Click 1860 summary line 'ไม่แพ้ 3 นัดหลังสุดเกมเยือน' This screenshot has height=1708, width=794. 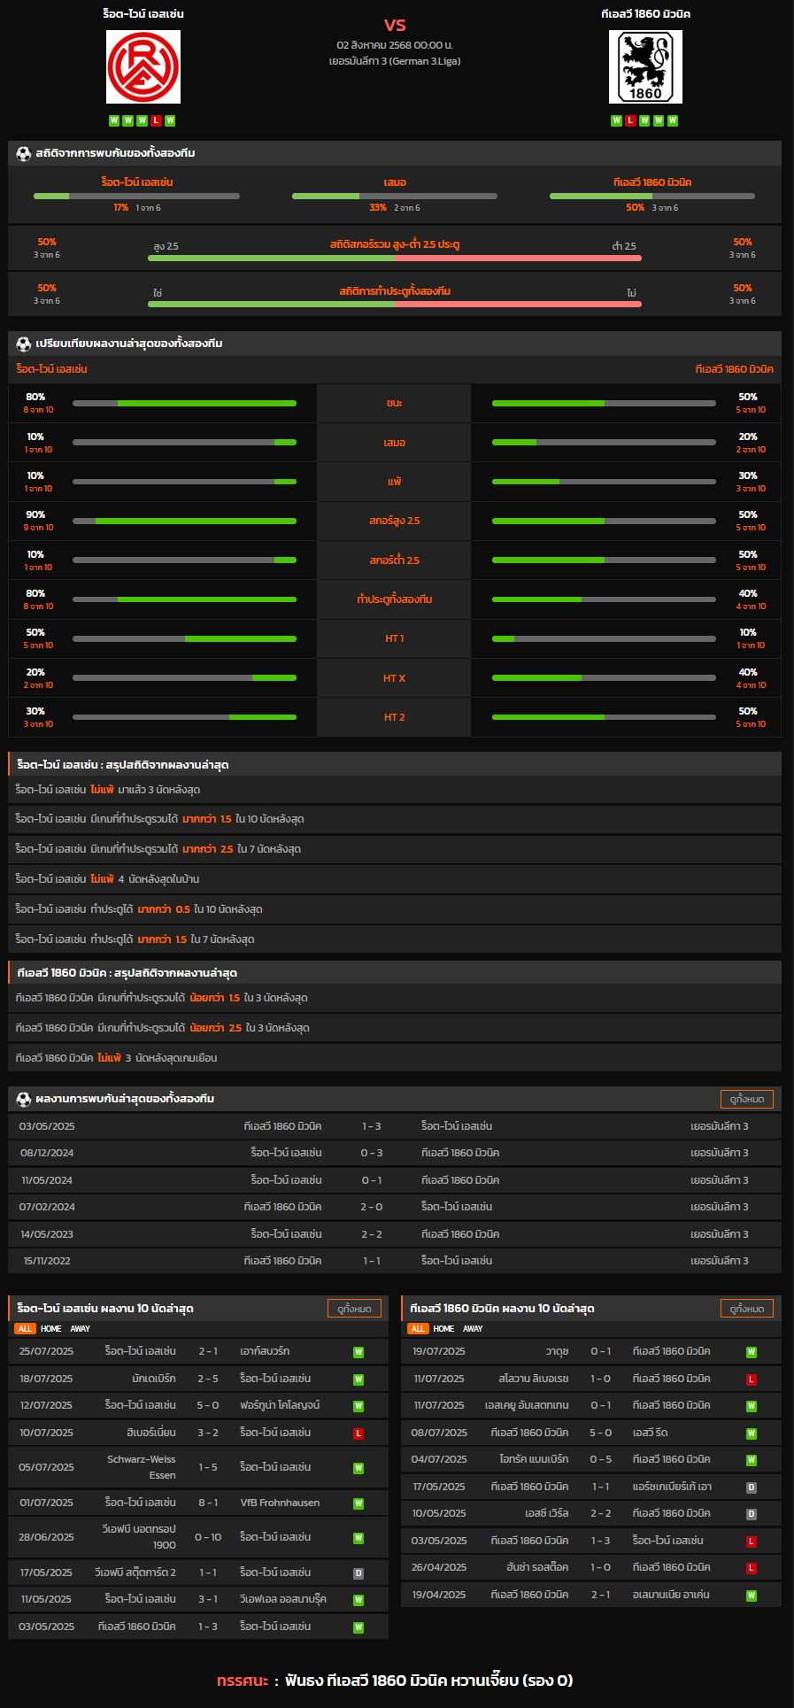point(395,1058)
